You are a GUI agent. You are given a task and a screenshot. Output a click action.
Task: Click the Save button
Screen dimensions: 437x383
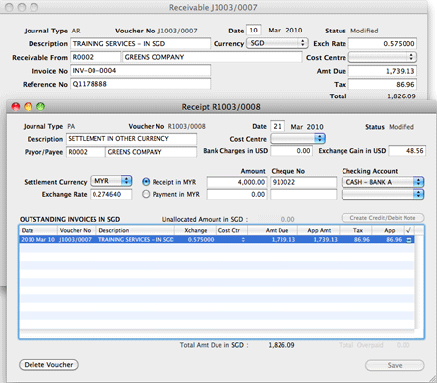click(395, 365)
